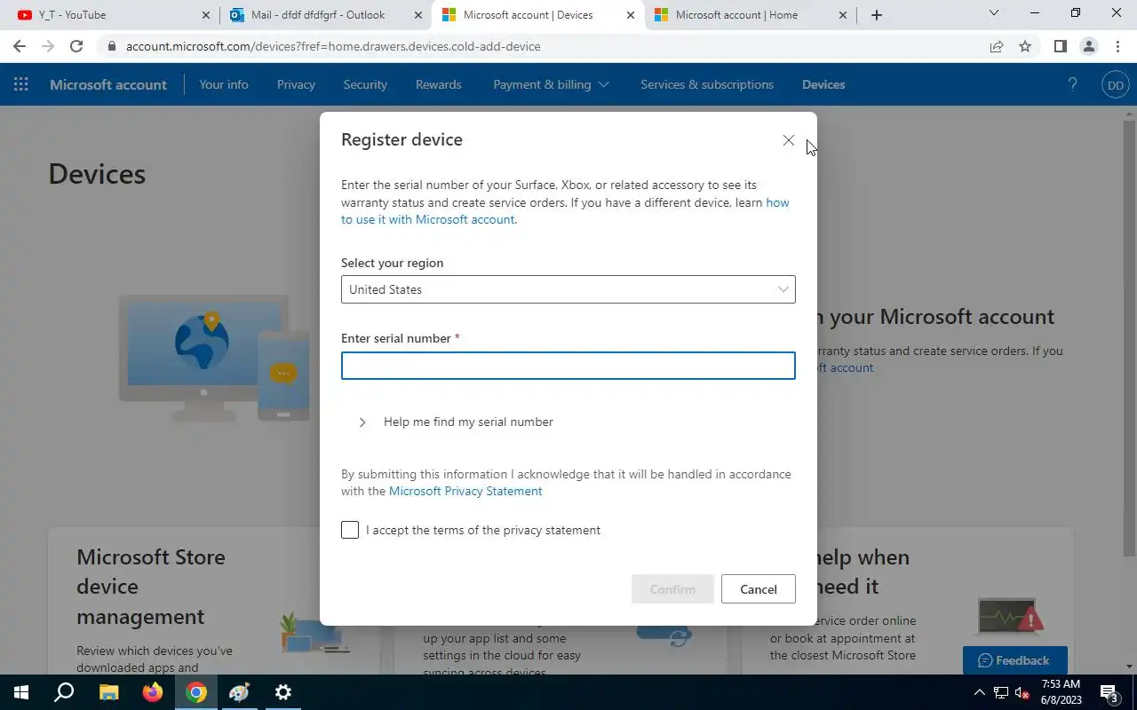The height and width of the screenshot is (710, 1137).
Task: Close the Register device dialog
Action: point(788,140)
